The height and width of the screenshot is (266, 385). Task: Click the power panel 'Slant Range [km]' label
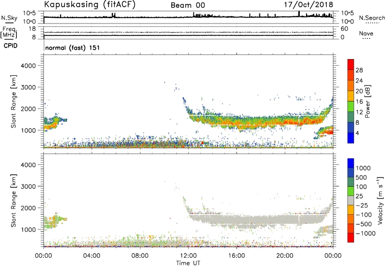point(13,101)
